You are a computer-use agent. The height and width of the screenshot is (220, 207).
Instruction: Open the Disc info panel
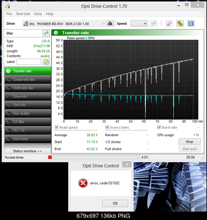coord(28,105)
